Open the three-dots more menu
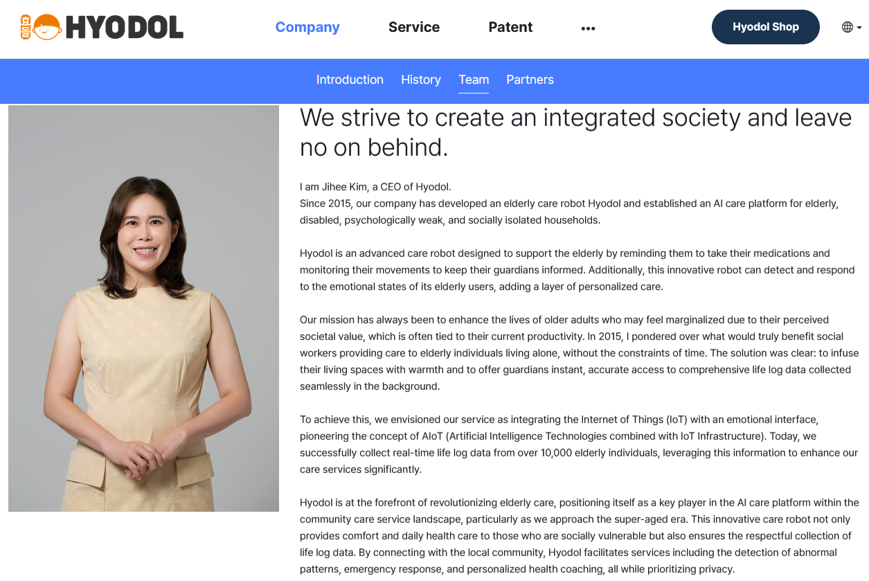This screenshot has height=581, width=869. point(588,28)
